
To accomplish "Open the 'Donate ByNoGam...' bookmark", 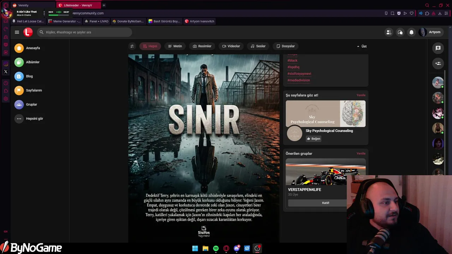I will tap(128, 21).
